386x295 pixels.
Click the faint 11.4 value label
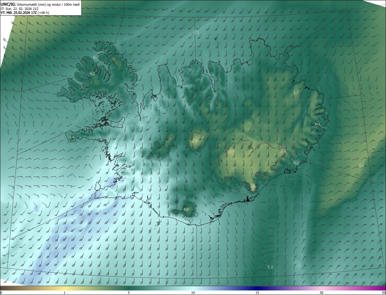(83, 218)
